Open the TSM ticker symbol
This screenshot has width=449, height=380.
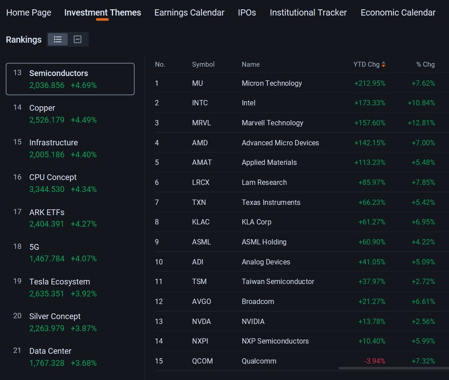pos(199,281)
